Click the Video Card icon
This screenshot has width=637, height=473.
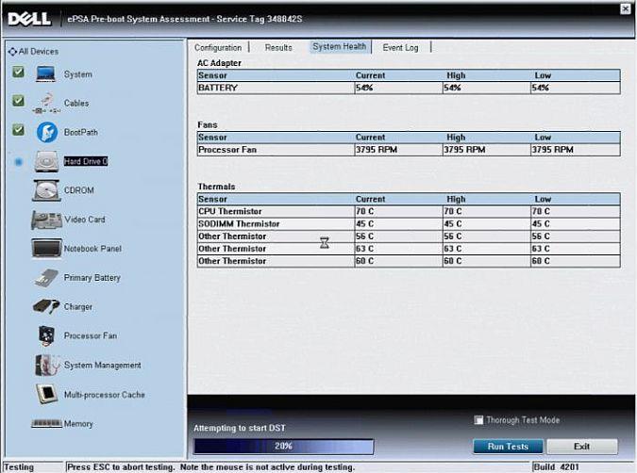tap(47, 220)
